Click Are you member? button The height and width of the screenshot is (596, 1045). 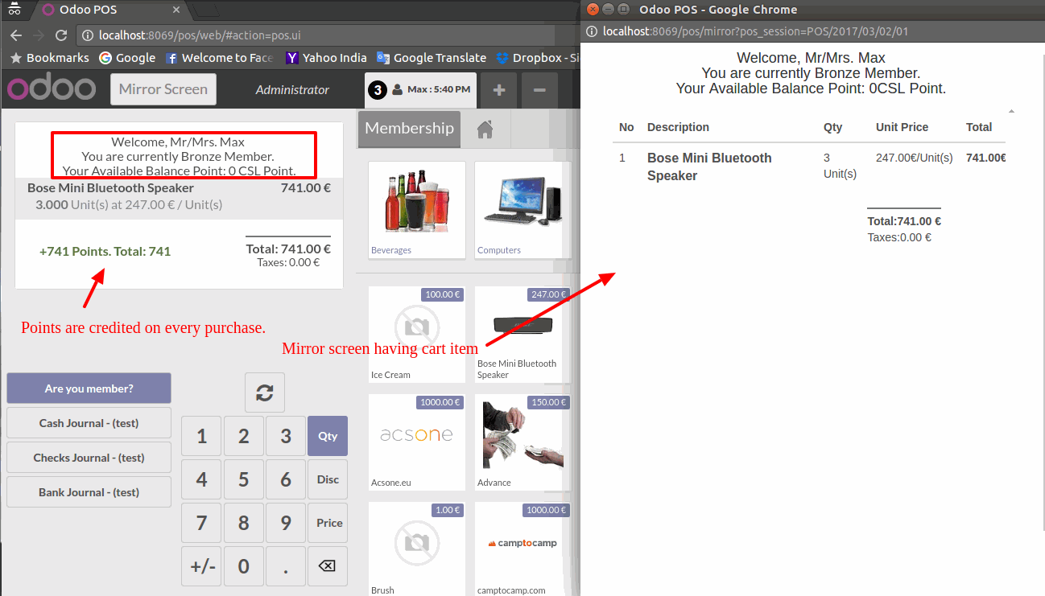click(89, 388)
